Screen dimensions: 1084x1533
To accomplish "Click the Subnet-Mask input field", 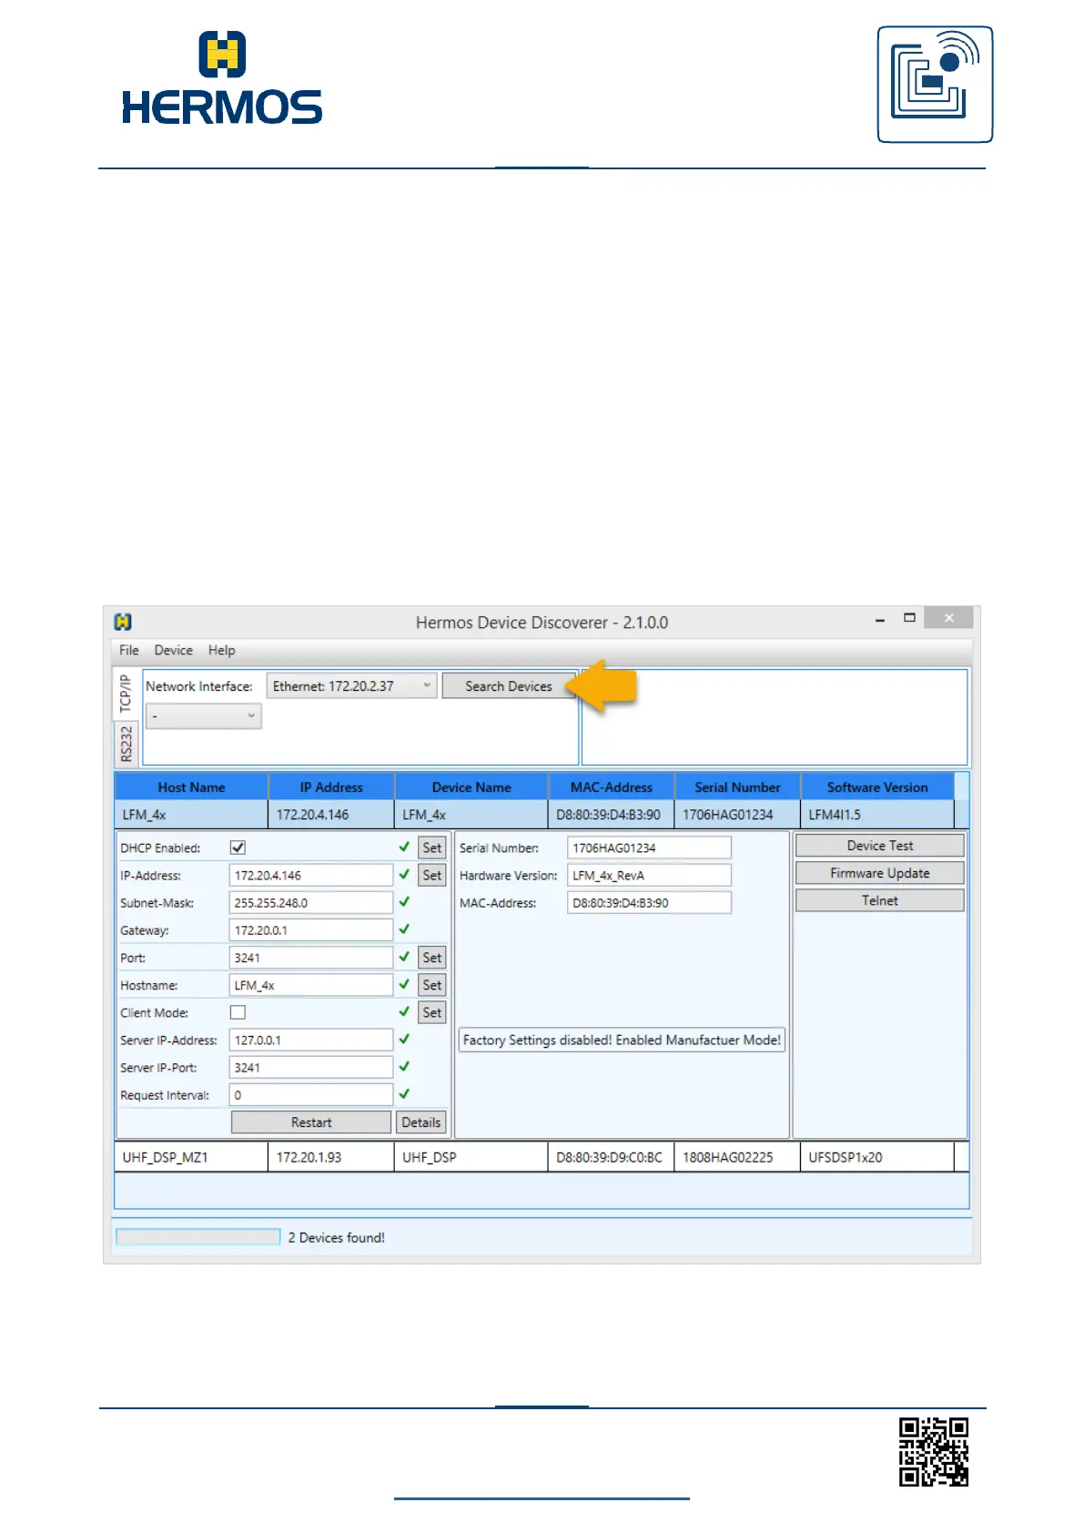I will 311,902.
